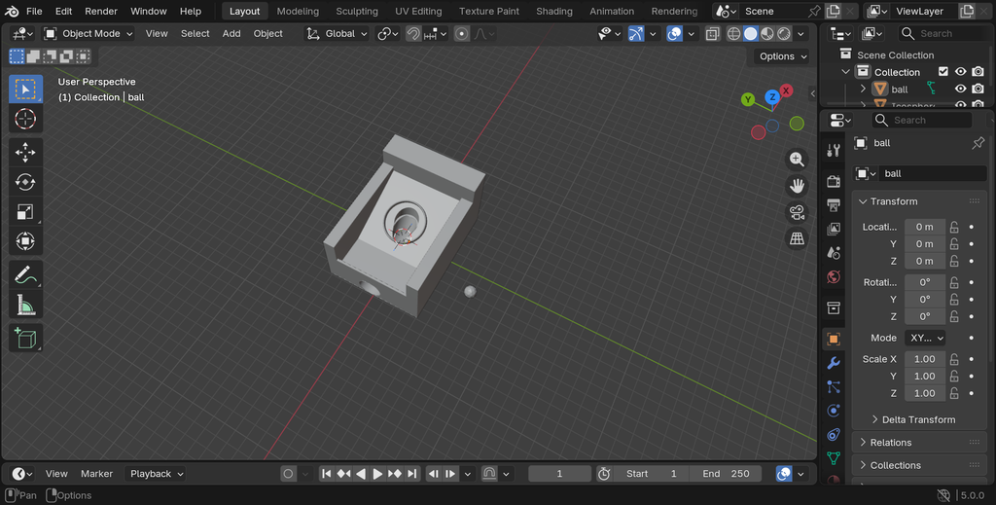Viewport: 996px width, 505px height.
Task: Open the viewport Add menu
Action: pyautogui.click(x=231, y=34)
